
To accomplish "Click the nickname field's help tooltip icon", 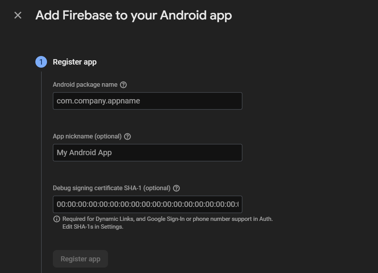I will 128,136.
